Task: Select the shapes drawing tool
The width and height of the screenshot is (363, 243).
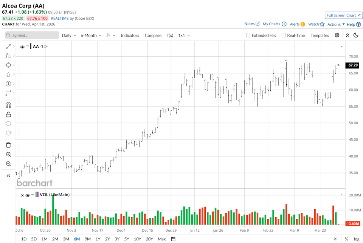Action: [8, 65]
